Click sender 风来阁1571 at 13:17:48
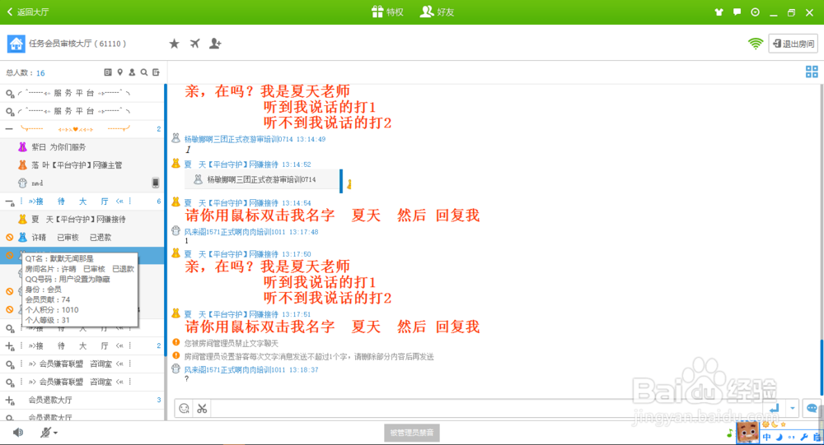 [234, 231]
